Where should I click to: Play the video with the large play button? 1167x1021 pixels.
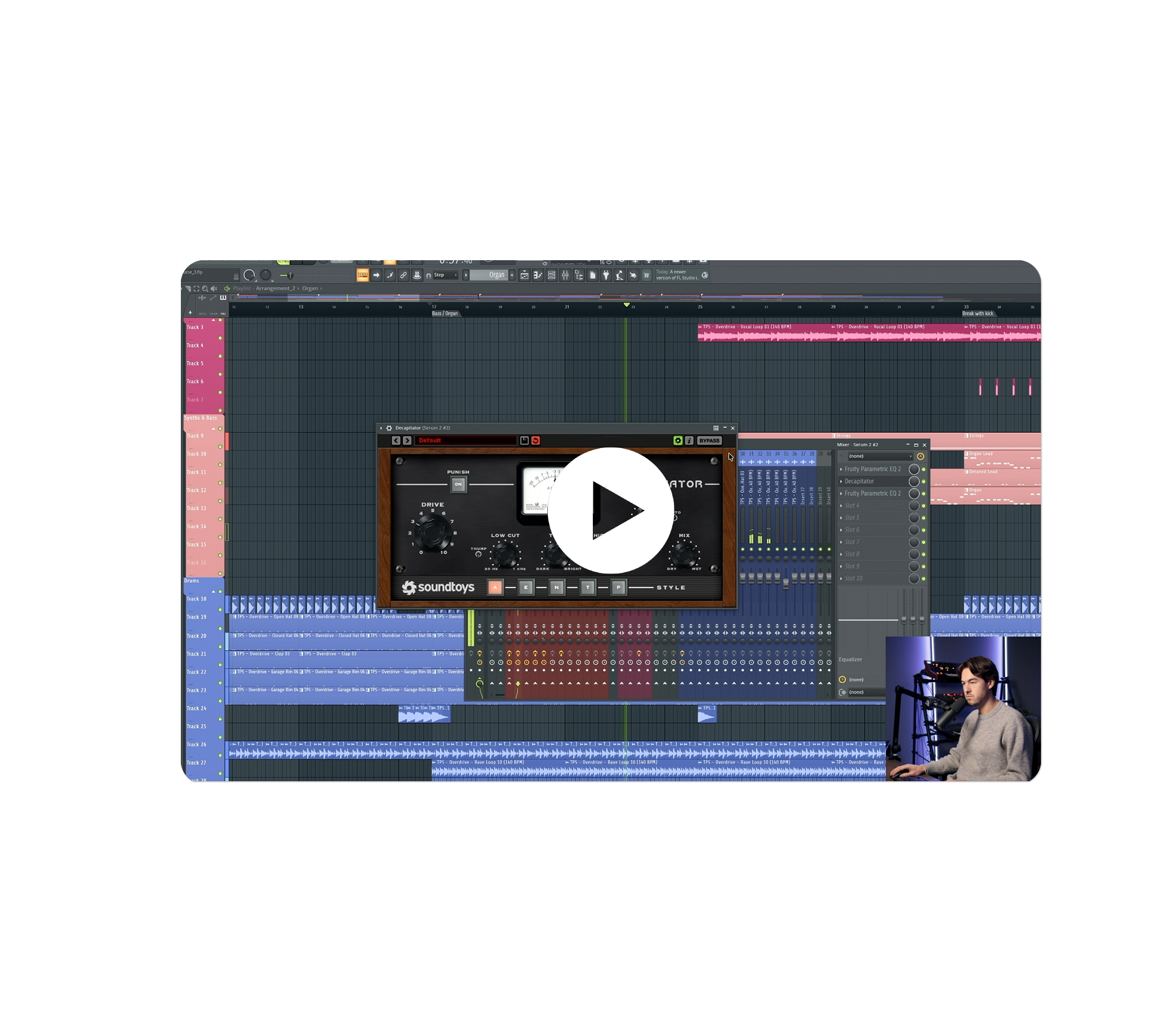610,510
